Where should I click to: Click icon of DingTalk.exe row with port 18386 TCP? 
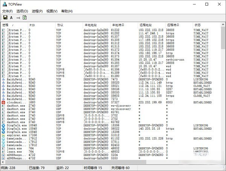pyautogui.click(x=3, y=126)
